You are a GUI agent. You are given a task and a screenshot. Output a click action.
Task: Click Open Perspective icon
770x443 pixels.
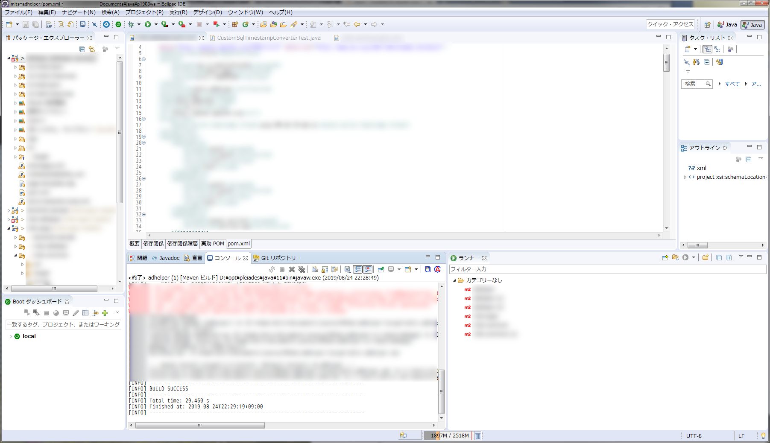tap(708, 25)
